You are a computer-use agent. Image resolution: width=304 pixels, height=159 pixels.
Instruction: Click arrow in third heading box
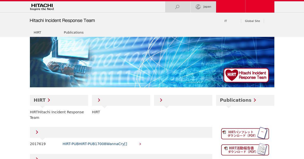161,100
